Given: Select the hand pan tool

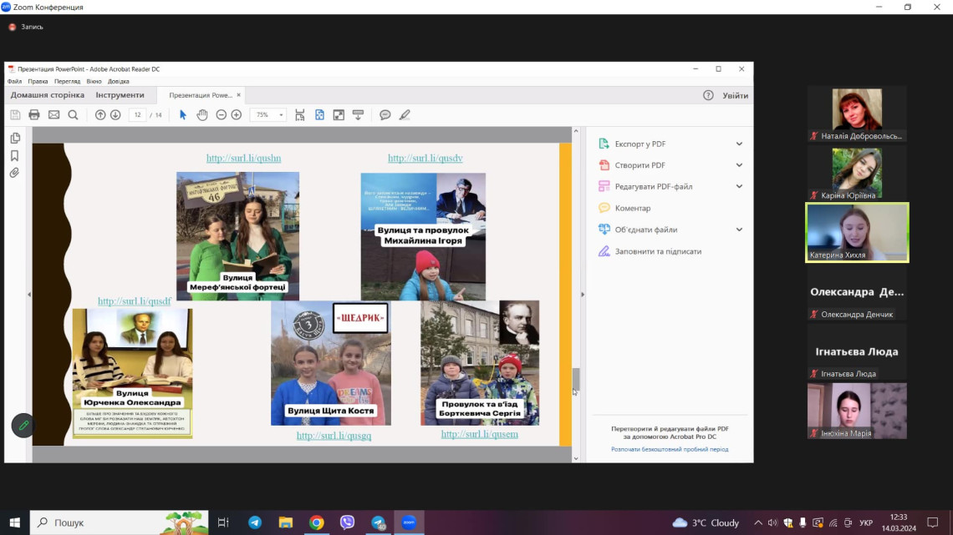Looking at the screenshot, I should tap(202, 115).
